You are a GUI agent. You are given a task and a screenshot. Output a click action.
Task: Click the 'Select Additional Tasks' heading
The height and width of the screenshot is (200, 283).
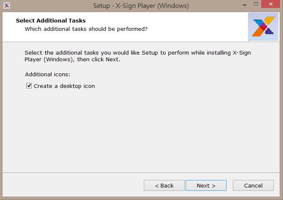point(51,20)
